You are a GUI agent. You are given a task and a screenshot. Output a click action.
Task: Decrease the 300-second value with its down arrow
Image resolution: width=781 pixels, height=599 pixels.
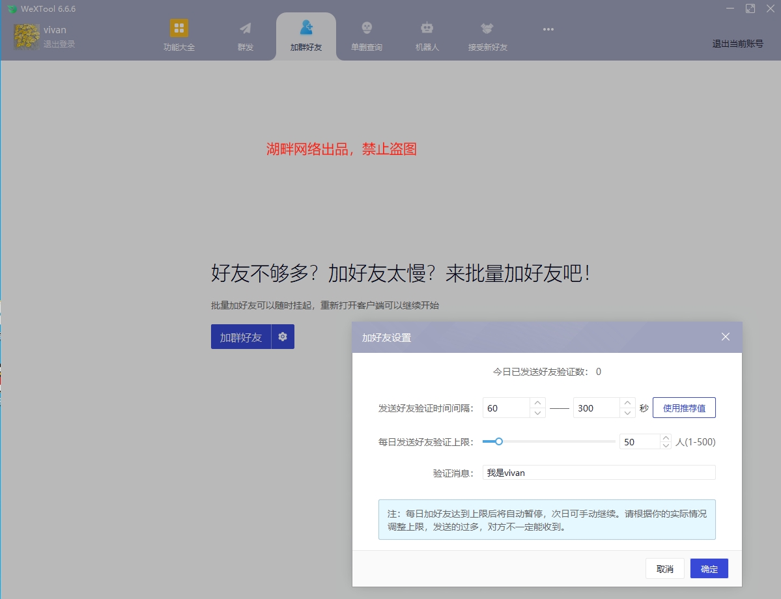tap(627, 411)
